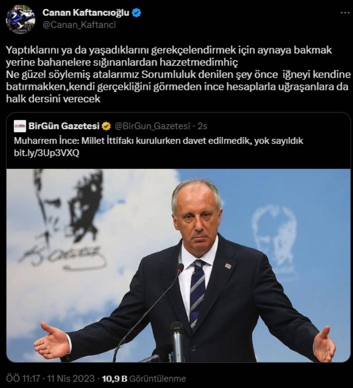Image resolution: width=353 pixels, height=388 pixels.
Task: Click the gold verified badge next to BirGün Gazetesi
Action: (106, 127)
